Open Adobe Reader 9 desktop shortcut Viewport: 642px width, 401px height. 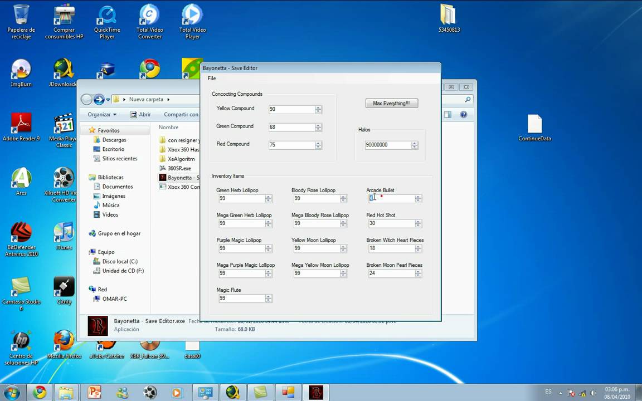click(21, 127)
